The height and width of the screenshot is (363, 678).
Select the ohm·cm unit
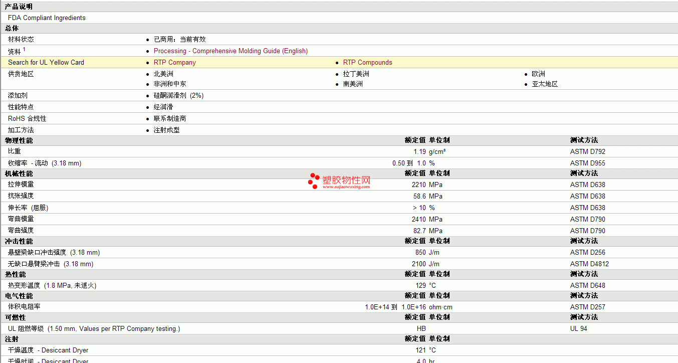(x=440, y=307)
